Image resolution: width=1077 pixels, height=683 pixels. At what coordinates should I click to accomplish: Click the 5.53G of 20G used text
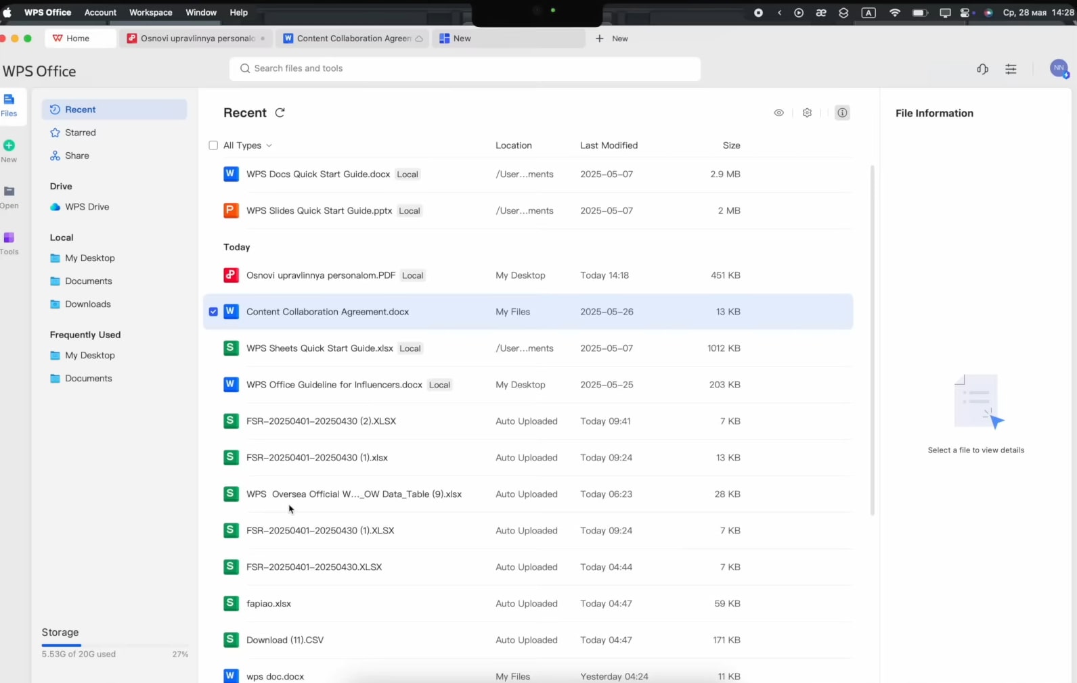pyautogui.click(x=79, y=654)
